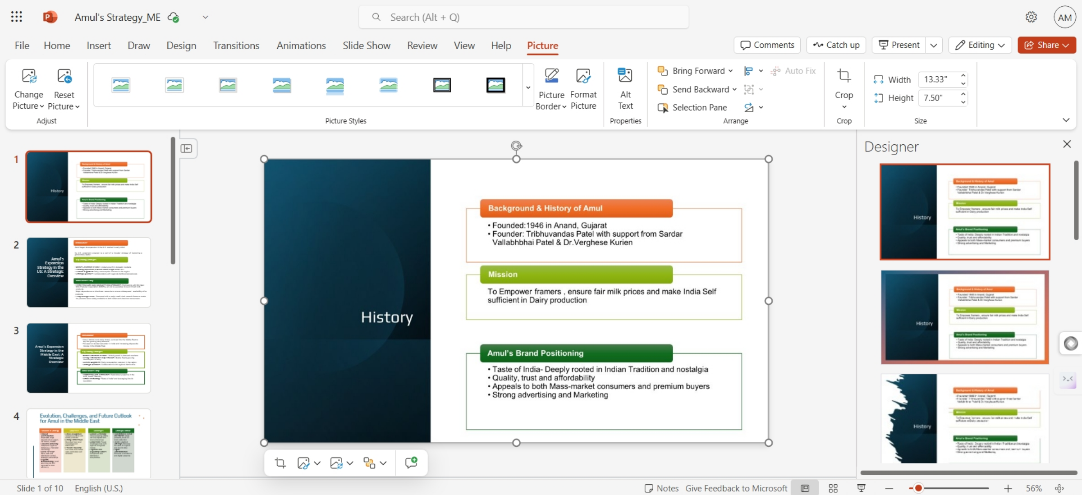Image resolution: width=1082 pixels, height=495 pixels.
Task: Decrease the Height stepper value
Action: pyautogui.click(x=963, y=102)
